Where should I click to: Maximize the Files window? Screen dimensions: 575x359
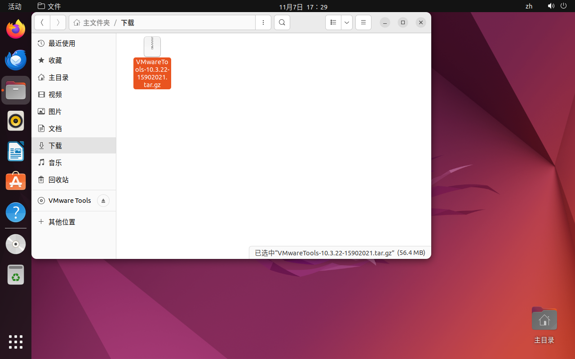point(403,22)
